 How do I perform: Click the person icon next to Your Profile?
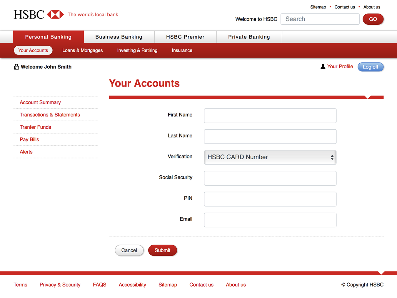click(323, 67)
